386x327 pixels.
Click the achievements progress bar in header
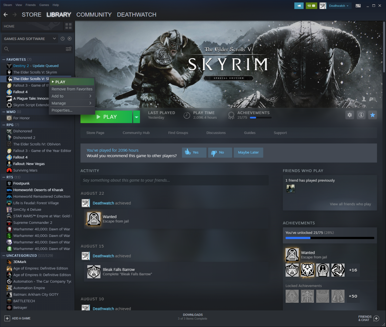click(x=261, y=118)
